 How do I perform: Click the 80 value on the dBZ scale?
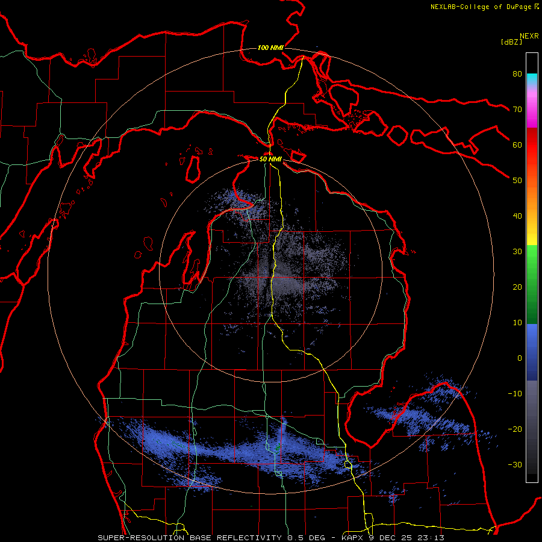(x=517, y=73)
